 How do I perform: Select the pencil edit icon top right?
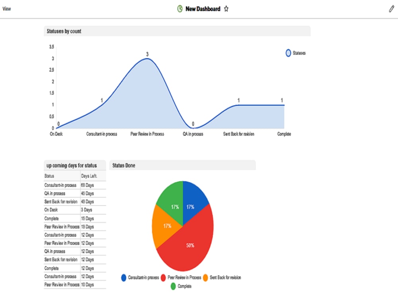392,8
